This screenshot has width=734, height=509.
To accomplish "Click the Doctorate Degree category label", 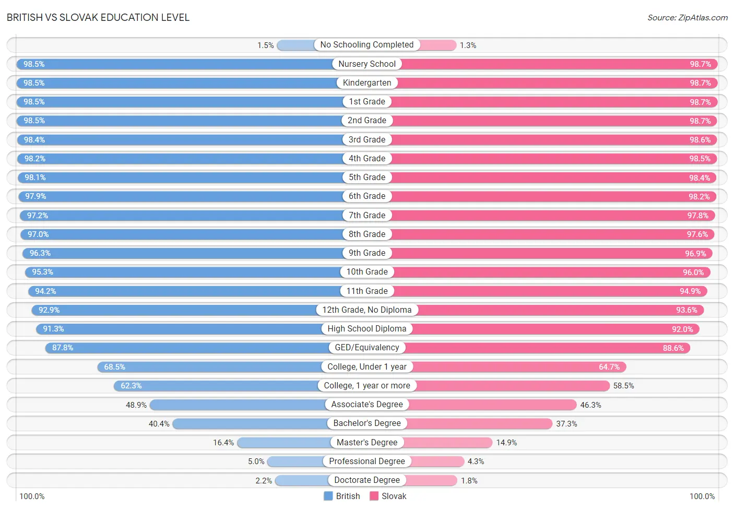I will [x=367, y=480].
